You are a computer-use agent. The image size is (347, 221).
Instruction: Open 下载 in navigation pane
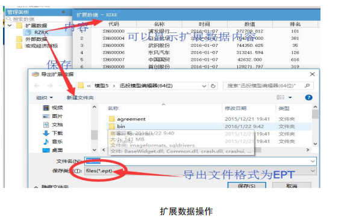pyautogui.click(x=52, y=133)
